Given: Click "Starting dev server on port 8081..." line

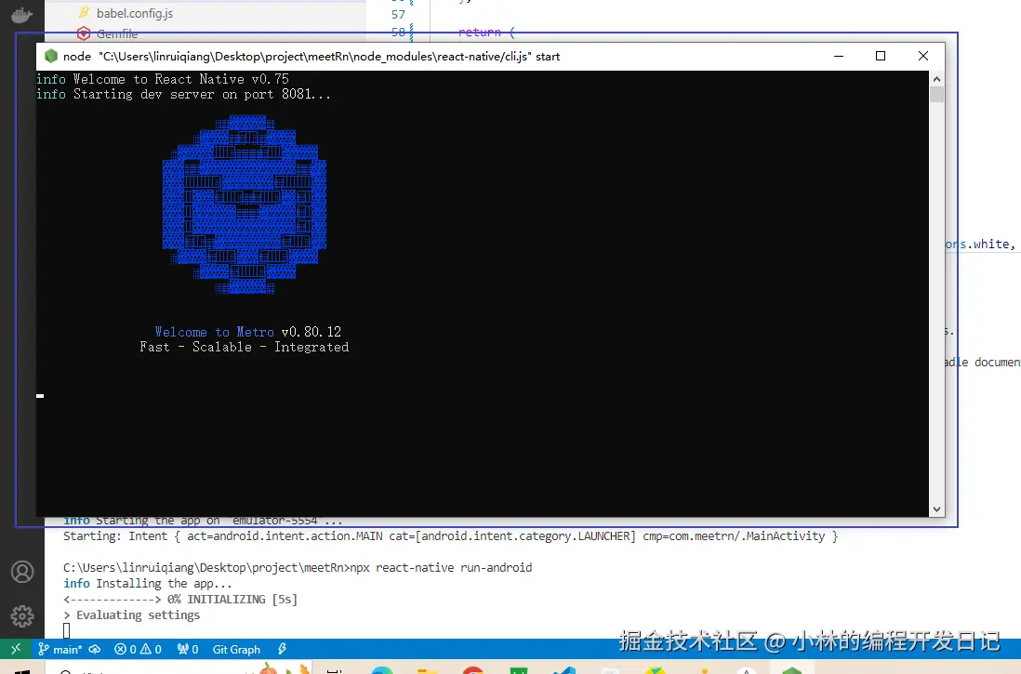Looking at the screenshot, I should point(183,95).
